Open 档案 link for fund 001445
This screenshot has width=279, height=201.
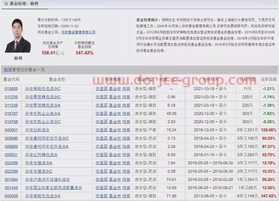click(x=126, y=187)
